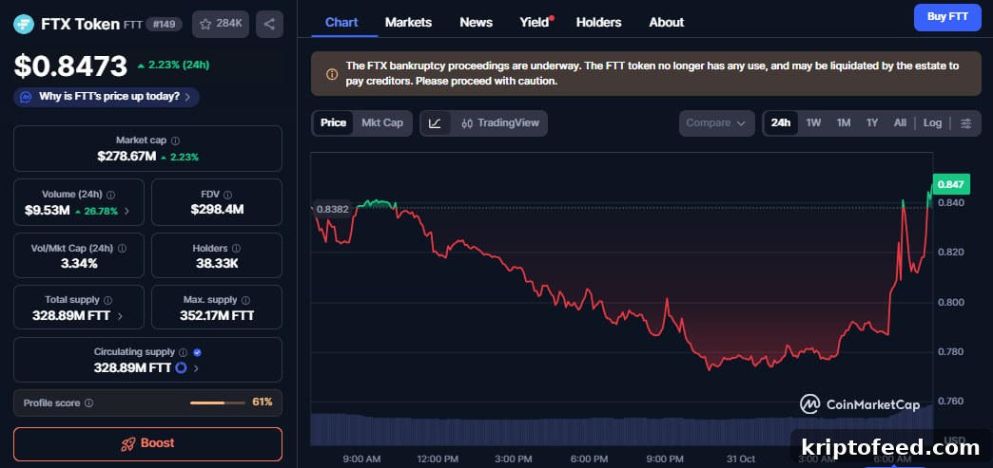Click the Boost button
The image size is (993, 468).
[x=147, y=443]
